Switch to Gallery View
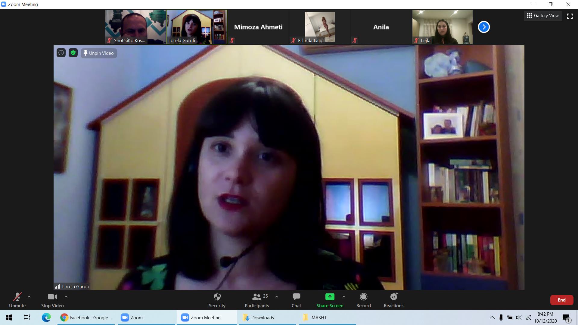Viewport: 578px width, 325px height. point(543,16)
